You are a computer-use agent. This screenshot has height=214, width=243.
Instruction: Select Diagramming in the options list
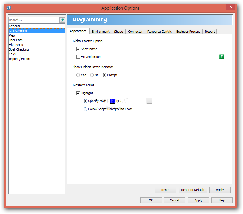[x=37, y=31]
